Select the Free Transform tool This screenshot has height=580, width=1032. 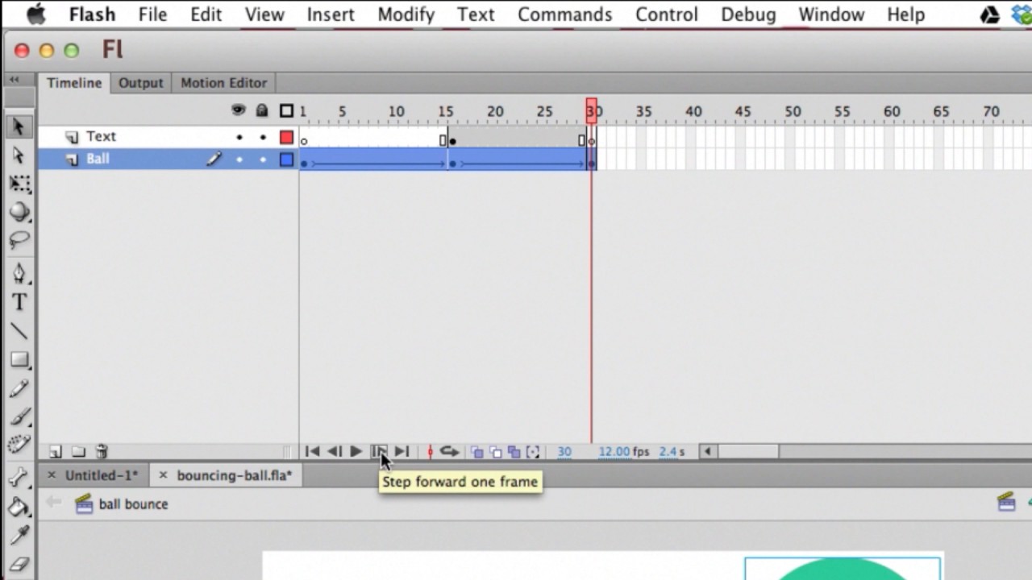[x=19, y=184]
